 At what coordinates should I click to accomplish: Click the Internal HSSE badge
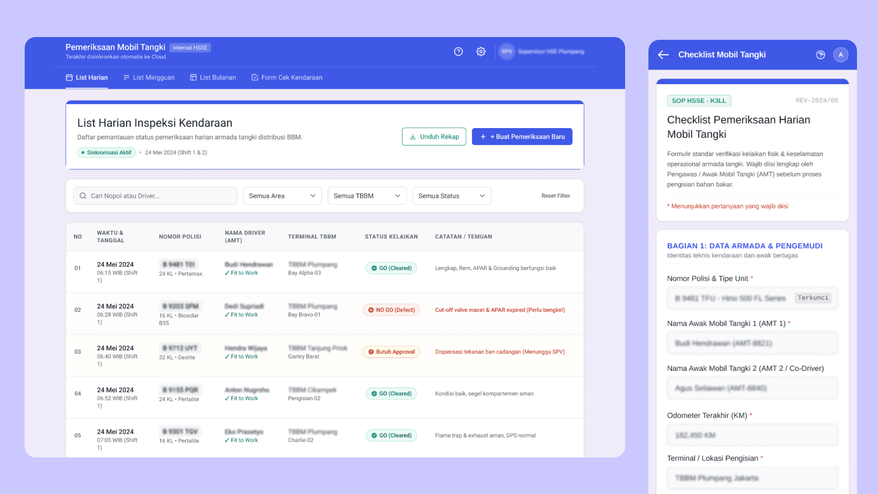point(190,48)
